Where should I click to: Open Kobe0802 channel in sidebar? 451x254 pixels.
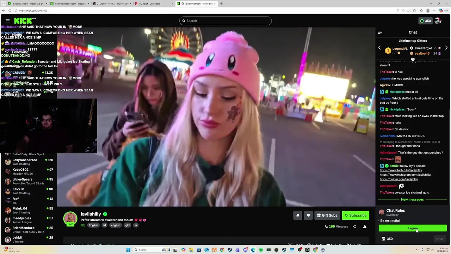(x=28, y=171)
